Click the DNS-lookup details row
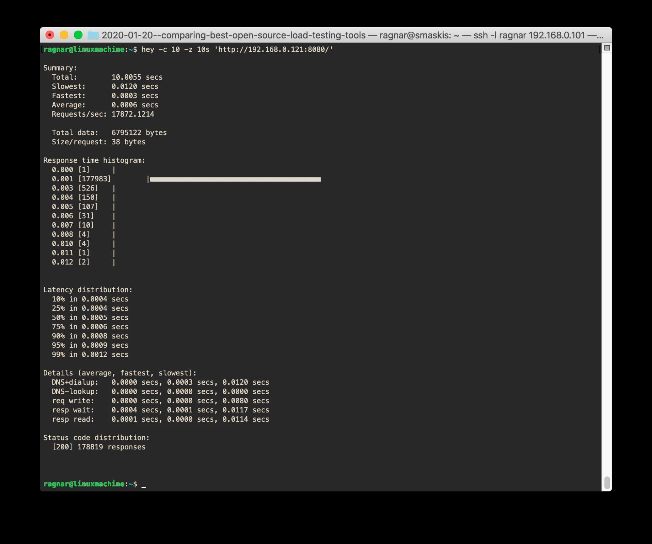The width and height of the screenshot is (652, 544). click(160, 391)
